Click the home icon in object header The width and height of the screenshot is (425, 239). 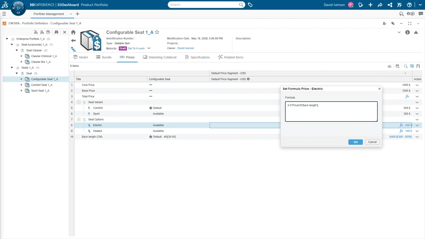pos(73,32)
